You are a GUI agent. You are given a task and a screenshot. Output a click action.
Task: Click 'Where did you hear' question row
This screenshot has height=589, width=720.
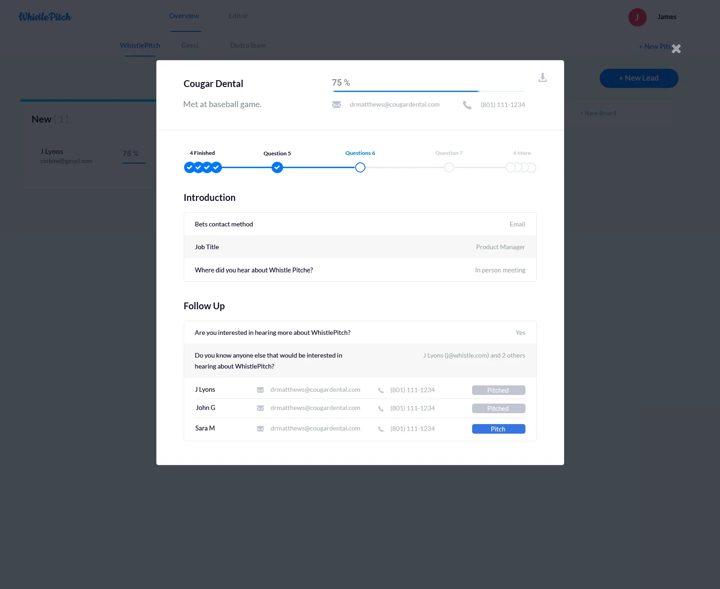pos(360,270)
